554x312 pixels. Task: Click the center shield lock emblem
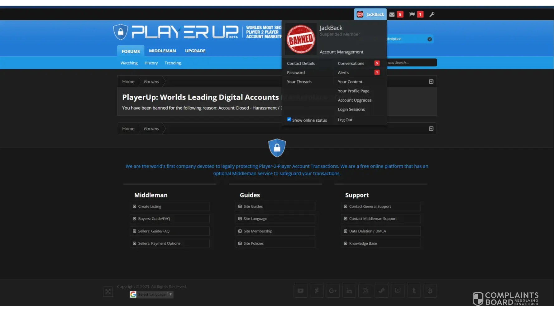pyautogui.click(x=277, y=148)
